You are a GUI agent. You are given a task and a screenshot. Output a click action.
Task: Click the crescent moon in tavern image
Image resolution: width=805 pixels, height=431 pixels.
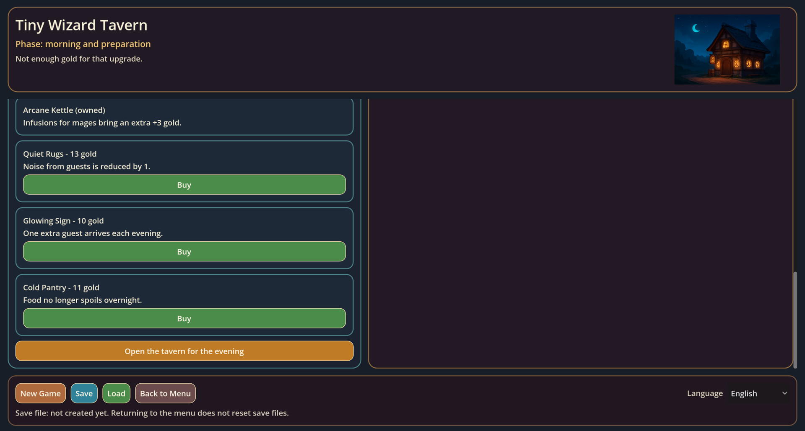pyautogui.click(x=696, y=28)
